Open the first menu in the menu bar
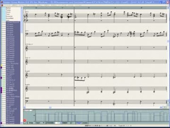The height and width of the screenshot is (128, 170). click(x=7, y=5)
